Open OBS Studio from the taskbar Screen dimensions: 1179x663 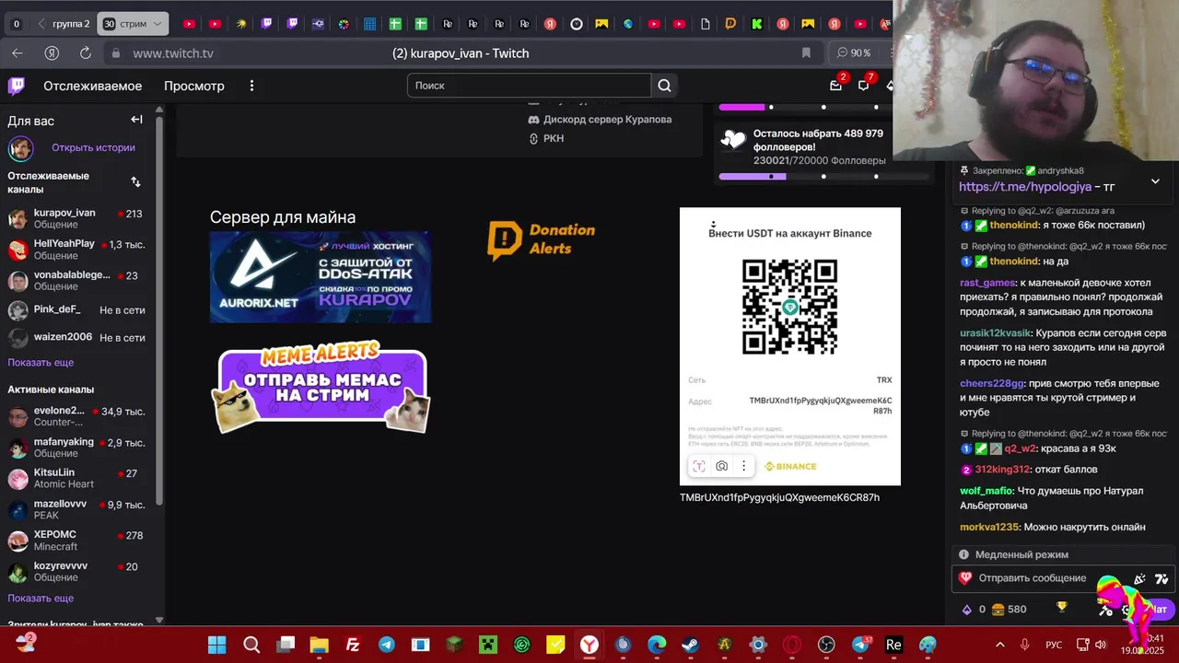(826, 645)
